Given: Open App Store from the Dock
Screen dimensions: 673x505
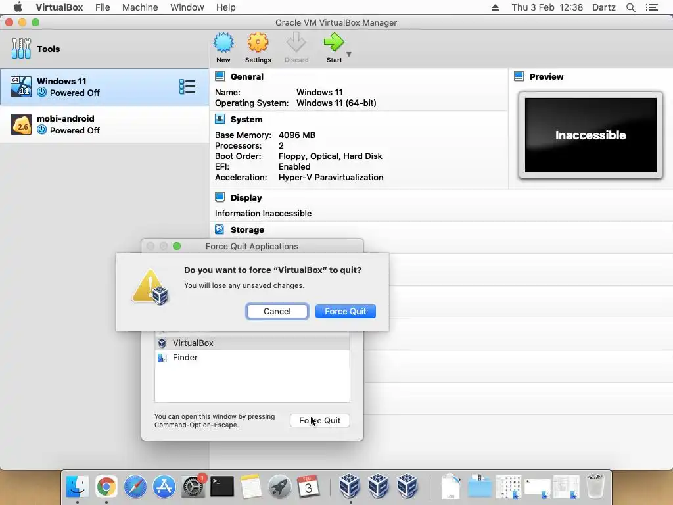Looking at the screenshot, I should coord(164,486).
